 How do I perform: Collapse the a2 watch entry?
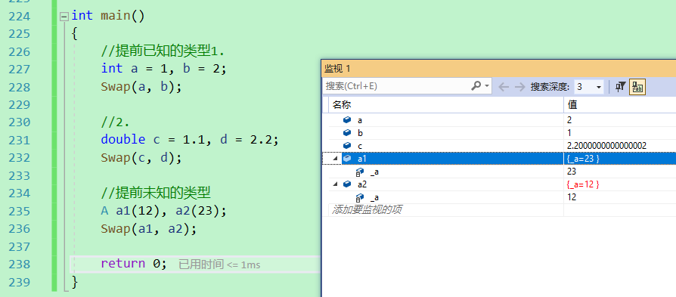(335, 184)
